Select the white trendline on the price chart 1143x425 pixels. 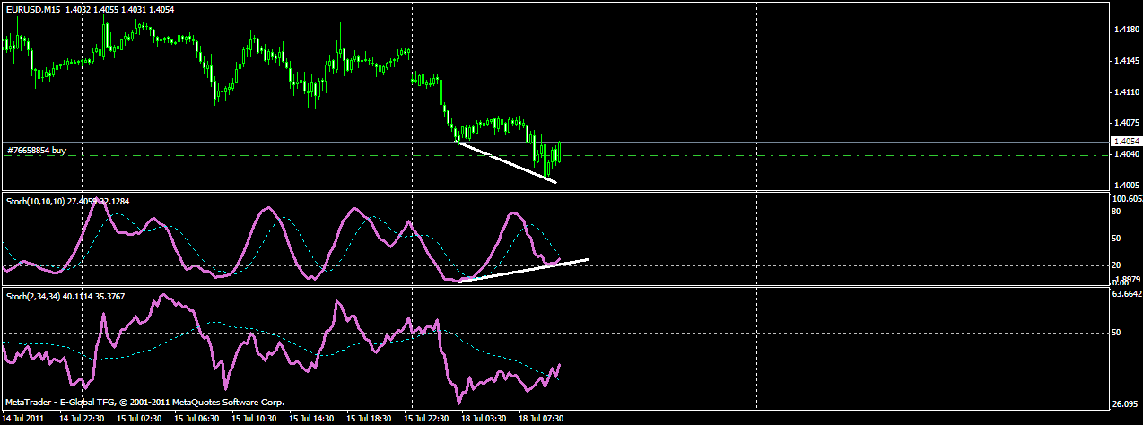(507, 162)
